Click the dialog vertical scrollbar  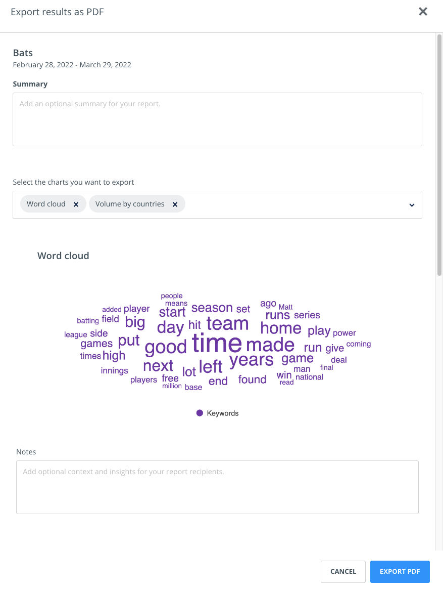[439, 155]
